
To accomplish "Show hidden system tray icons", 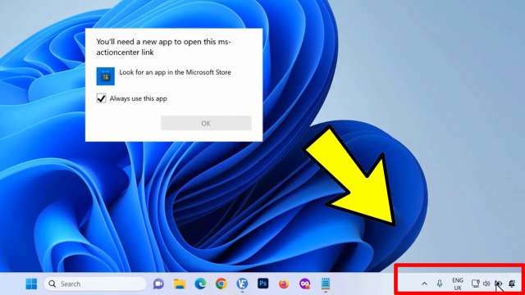I will click(x=424, y=284).
